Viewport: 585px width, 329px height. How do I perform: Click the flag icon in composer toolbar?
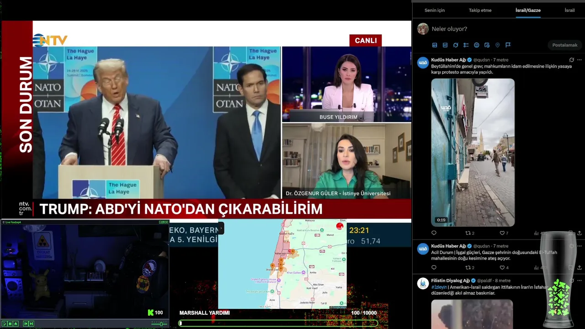point(508,45)
